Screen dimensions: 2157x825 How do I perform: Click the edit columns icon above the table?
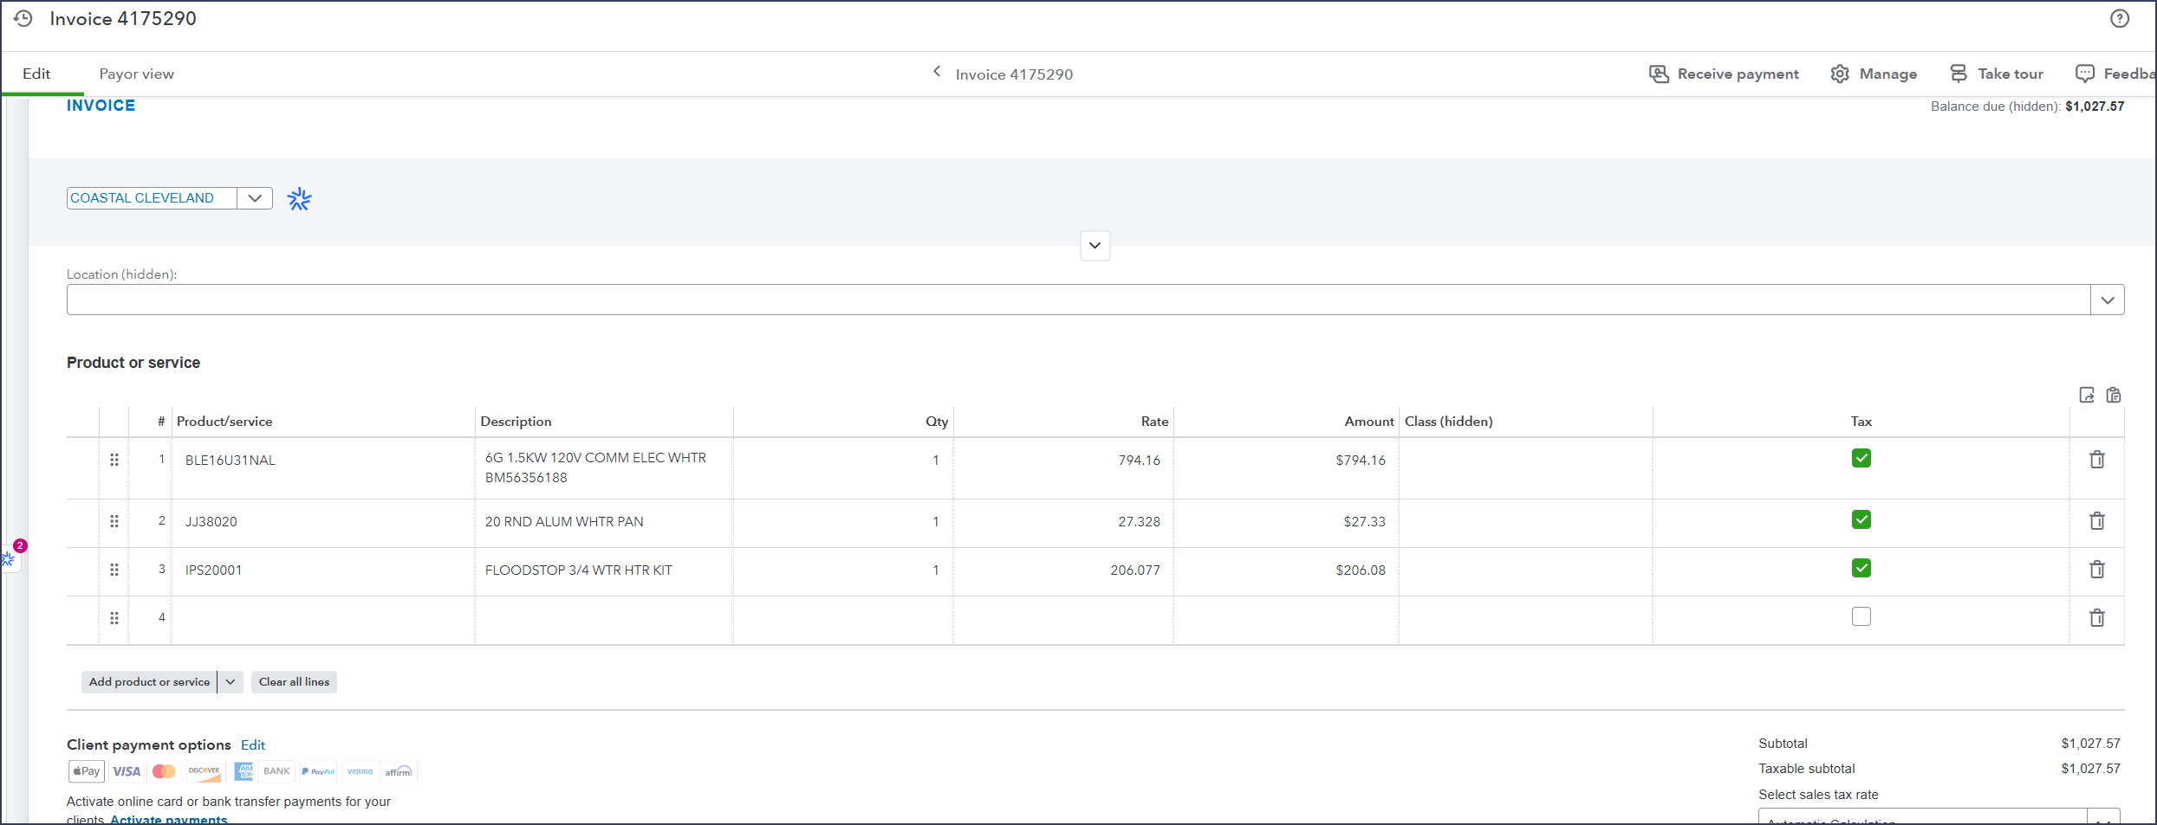[x=2087, y=395]
